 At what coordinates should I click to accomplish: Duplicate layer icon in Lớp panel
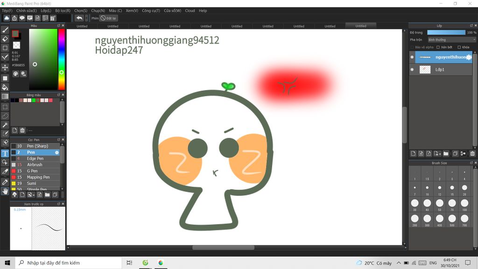(x=455, y=153)
